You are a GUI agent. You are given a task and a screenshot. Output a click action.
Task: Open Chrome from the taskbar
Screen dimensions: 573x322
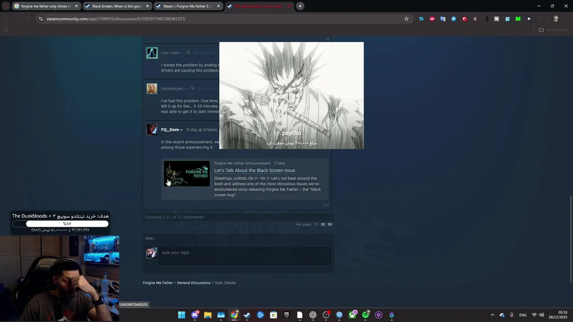pyautogui.click(x=234, y=315)
